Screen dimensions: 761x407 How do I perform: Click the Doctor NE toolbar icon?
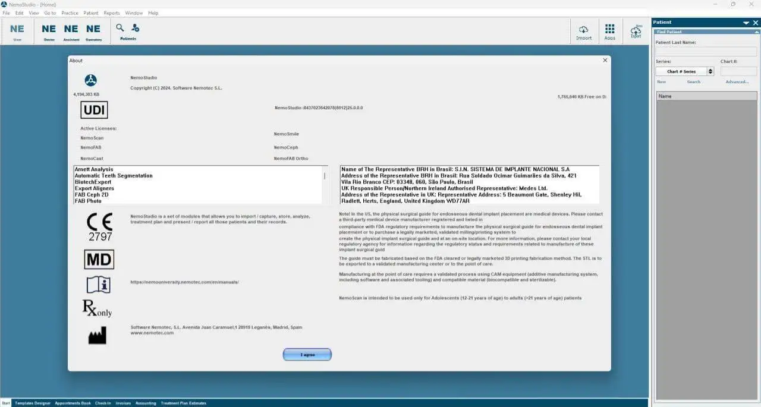pyautogui.click(x=49, y=29)
